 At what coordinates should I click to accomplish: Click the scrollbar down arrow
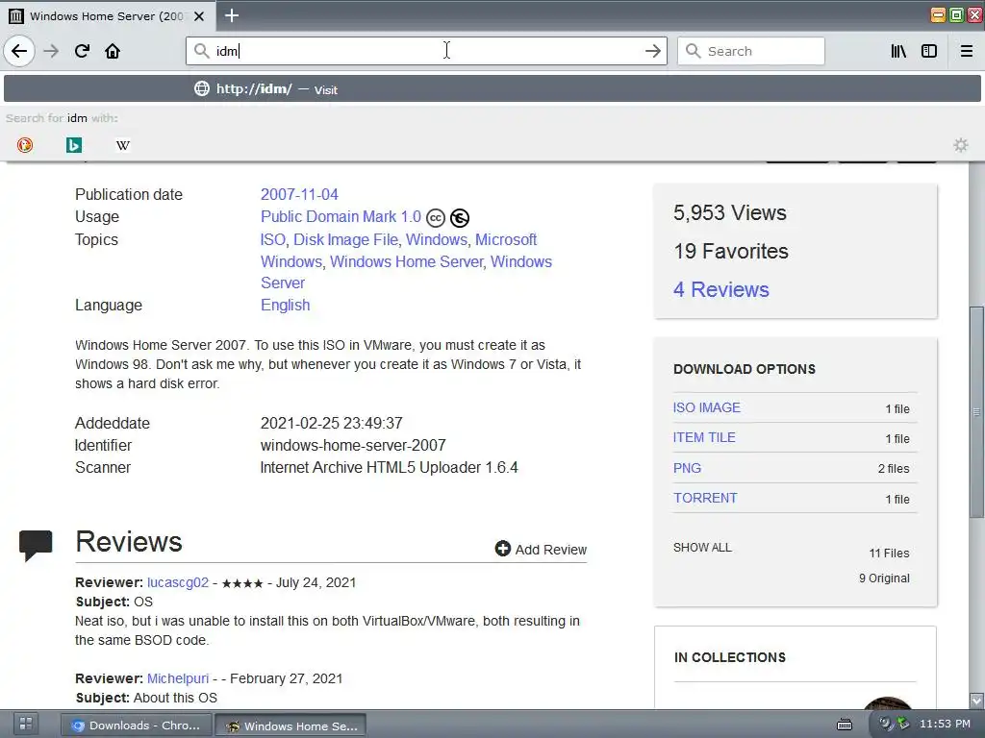[x=976, y=701]
